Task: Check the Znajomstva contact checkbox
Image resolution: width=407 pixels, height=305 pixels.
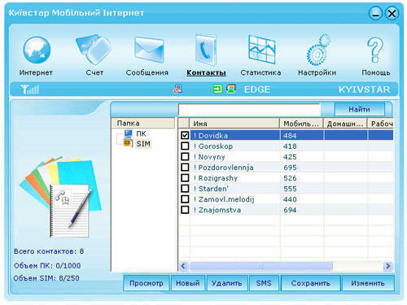Action: click(x=185, y=210)
